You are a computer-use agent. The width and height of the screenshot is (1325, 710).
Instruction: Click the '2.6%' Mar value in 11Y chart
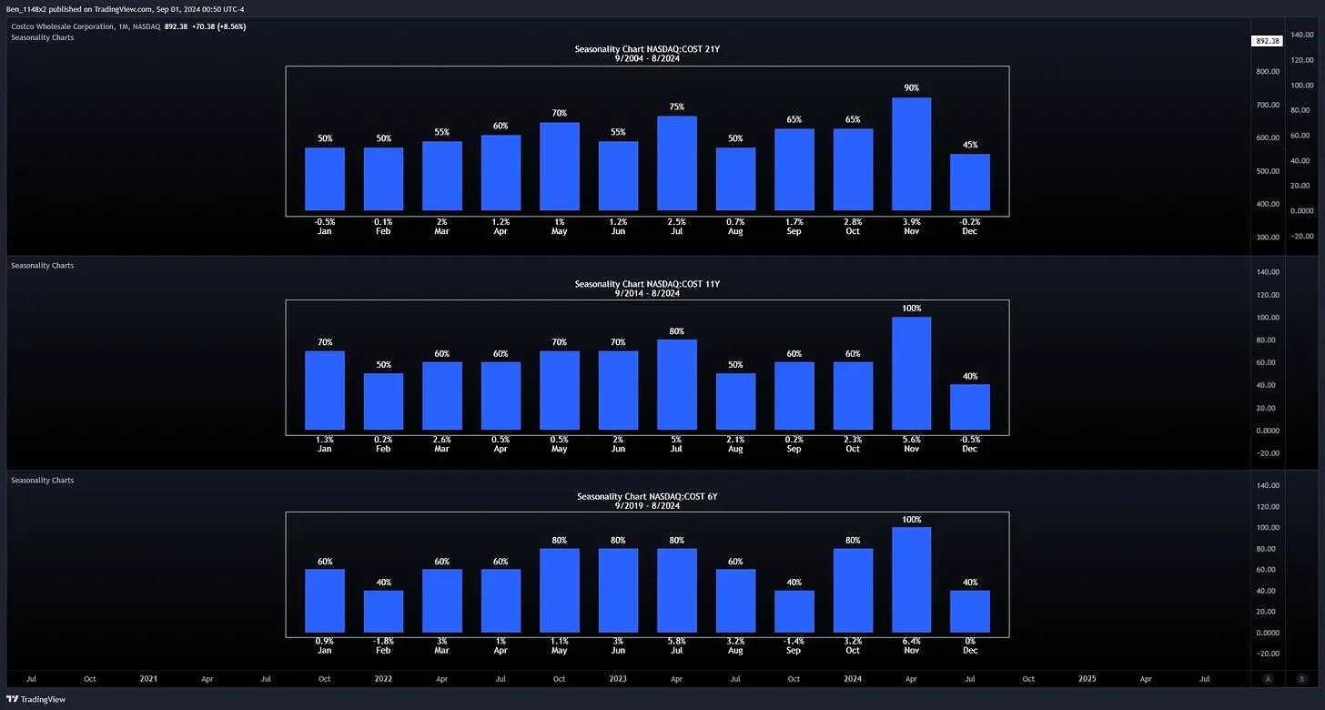tap(441, 440)
